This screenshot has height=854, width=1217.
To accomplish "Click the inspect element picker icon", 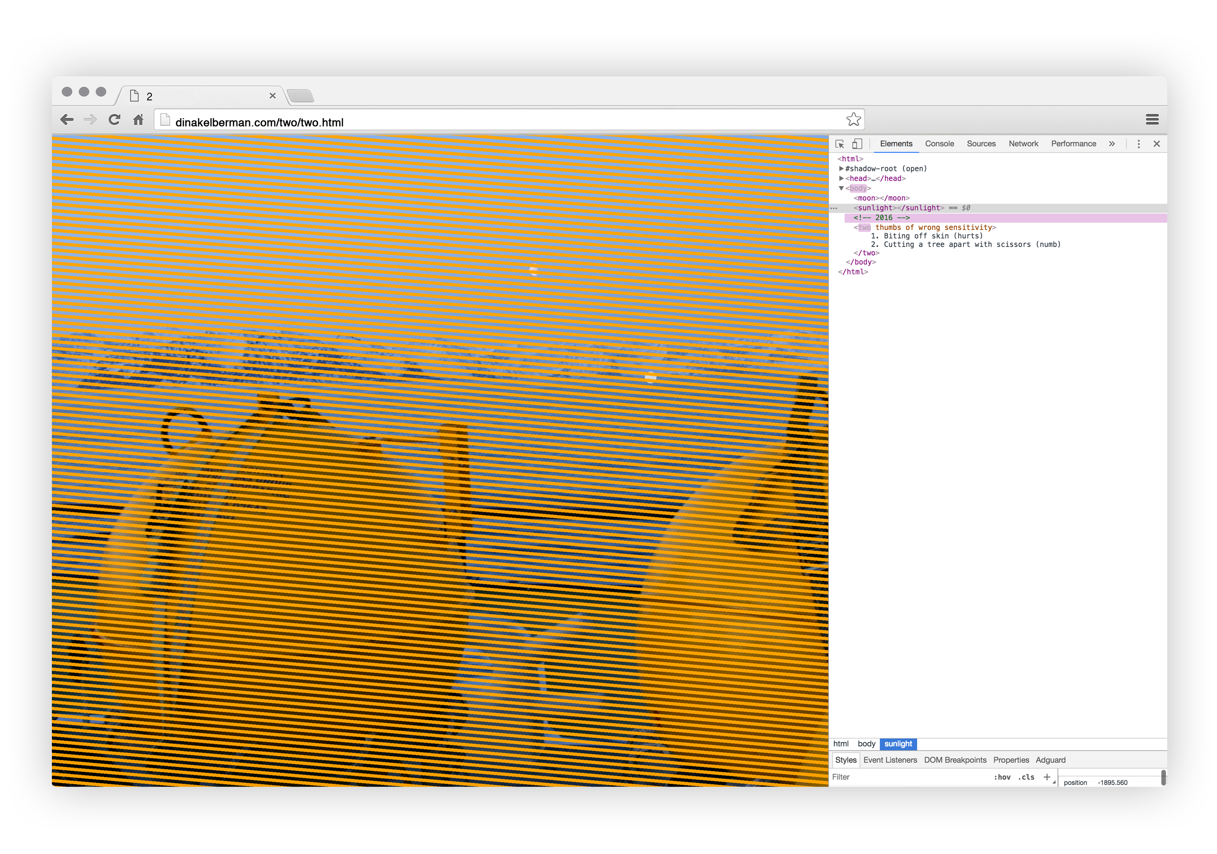I will tap(839, 144).
